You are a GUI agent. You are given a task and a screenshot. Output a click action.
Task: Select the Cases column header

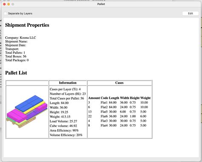coord(119,83)
